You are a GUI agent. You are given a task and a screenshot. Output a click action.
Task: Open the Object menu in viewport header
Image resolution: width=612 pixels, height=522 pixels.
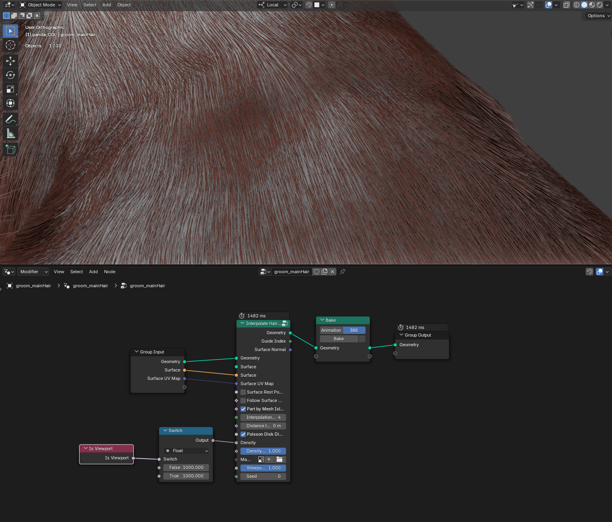tap(124, 5)
